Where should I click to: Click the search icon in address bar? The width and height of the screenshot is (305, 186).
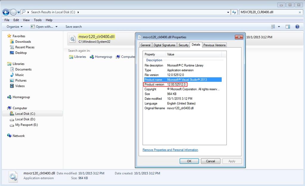24,12
